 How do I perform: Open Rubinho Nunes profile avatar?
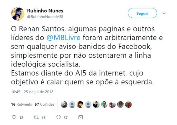pos(18,14)
